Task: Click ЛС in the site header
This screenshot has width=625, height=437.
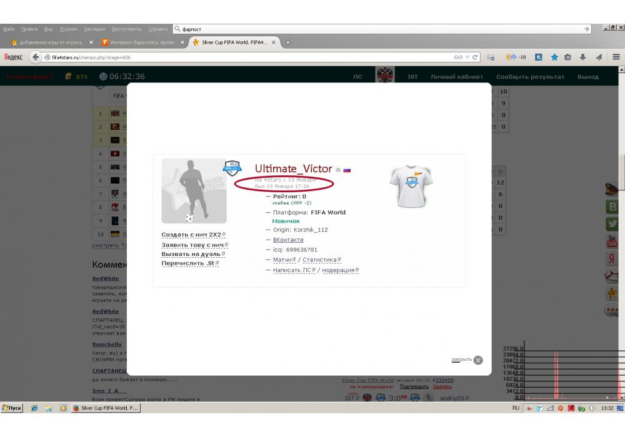Action: click(357, 77)
